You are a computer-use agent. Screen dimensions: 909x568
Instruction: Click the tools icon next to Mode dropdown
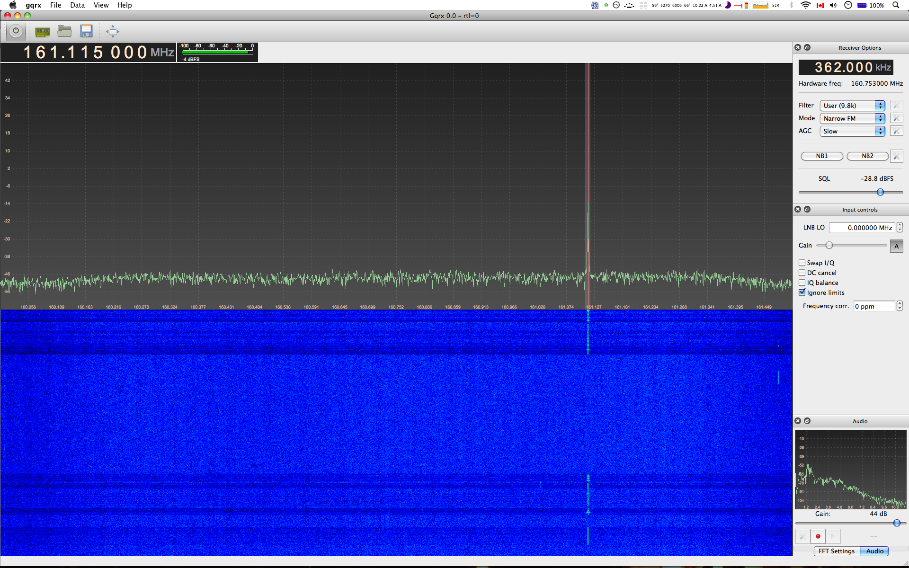point(896,118)
